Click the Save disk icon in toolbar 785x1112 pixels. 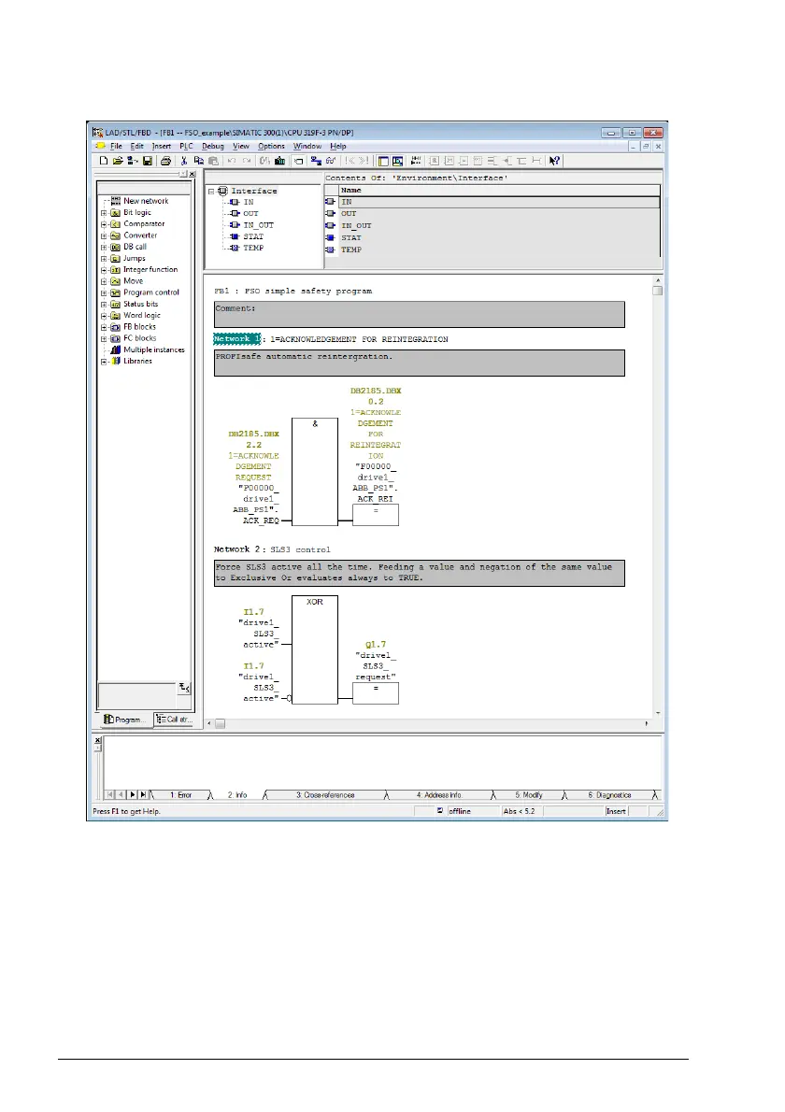coord(147,161)
